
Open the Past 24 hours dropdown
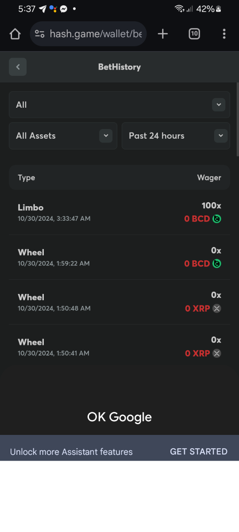pos(176,136)
